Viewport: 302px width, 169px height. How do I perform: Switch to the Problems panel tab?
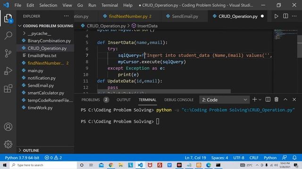pos(95,100)
